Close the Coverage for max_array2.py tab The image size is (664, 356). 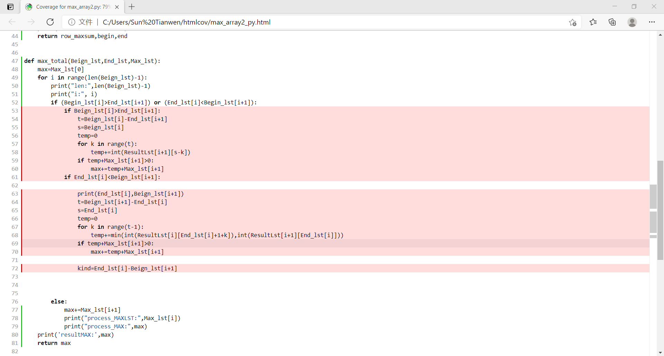(x=117, y=7)
